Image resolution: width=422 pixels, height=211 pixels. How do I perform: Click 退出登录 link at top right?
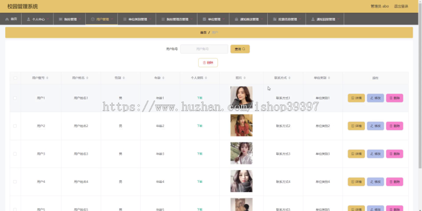[x=401, y=6]
